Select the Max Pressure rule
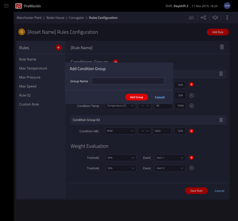 [30, 77]
